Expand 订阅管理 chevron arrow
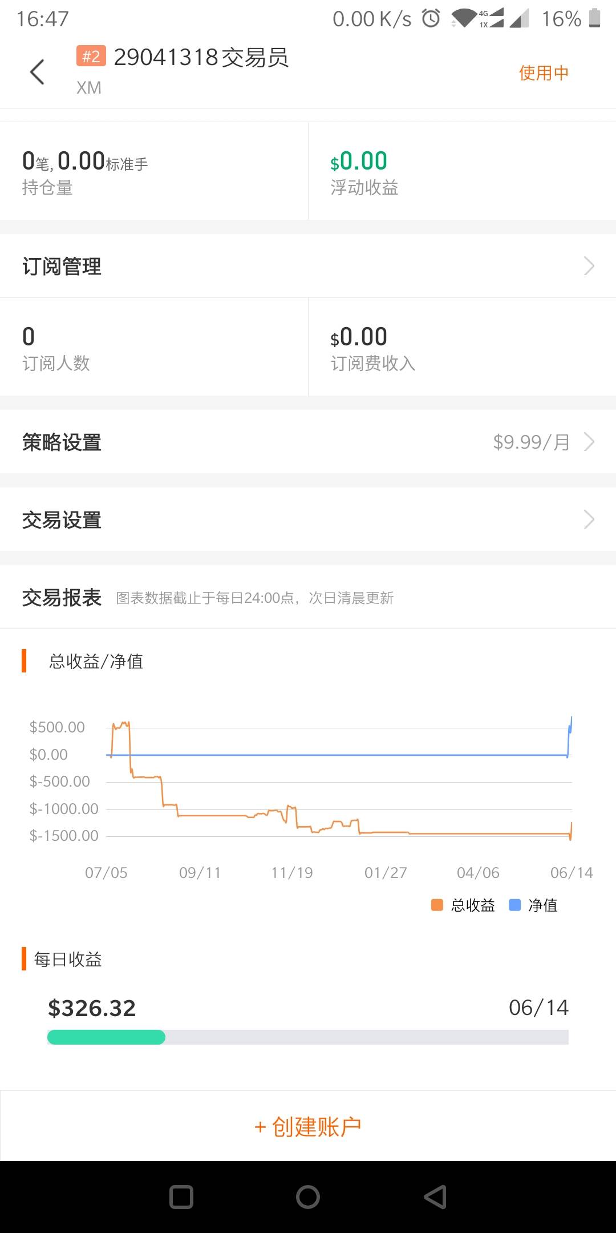The height and width of the screenshot is (1233, 616). 589,266
